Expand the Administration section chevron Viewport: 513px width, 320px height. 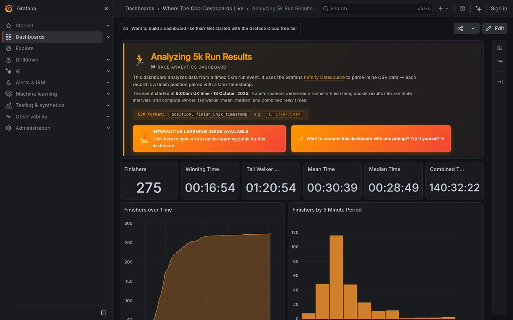pyautogui.click(x=108, y=128)
